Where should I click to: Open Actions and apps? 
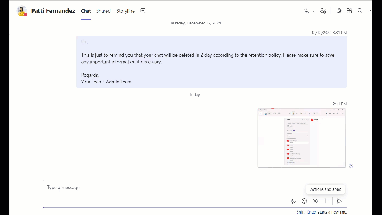click(x=326, y=201)
